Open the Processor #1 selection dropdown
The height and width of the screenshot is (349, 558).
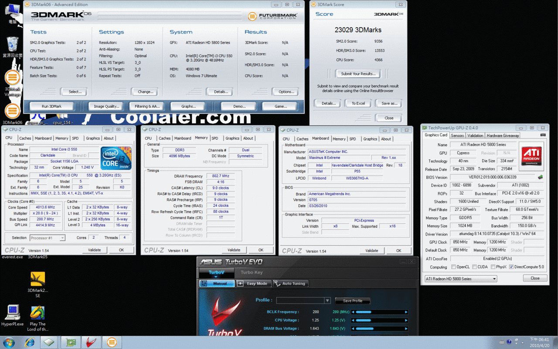48,238
